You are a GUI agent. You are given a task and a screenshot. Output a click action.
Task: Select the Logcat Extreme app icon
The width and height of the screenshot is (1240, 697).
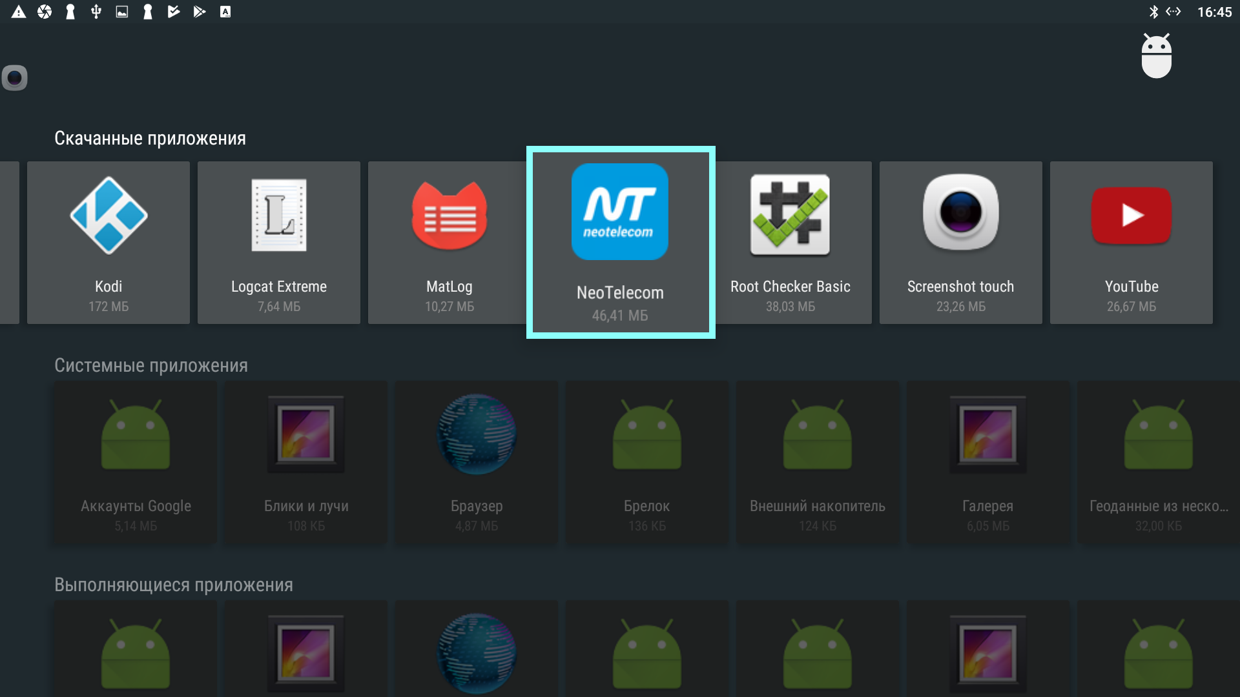[279, 215]
